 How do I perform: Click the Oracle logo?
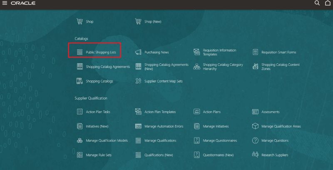(x=23, y=3)
